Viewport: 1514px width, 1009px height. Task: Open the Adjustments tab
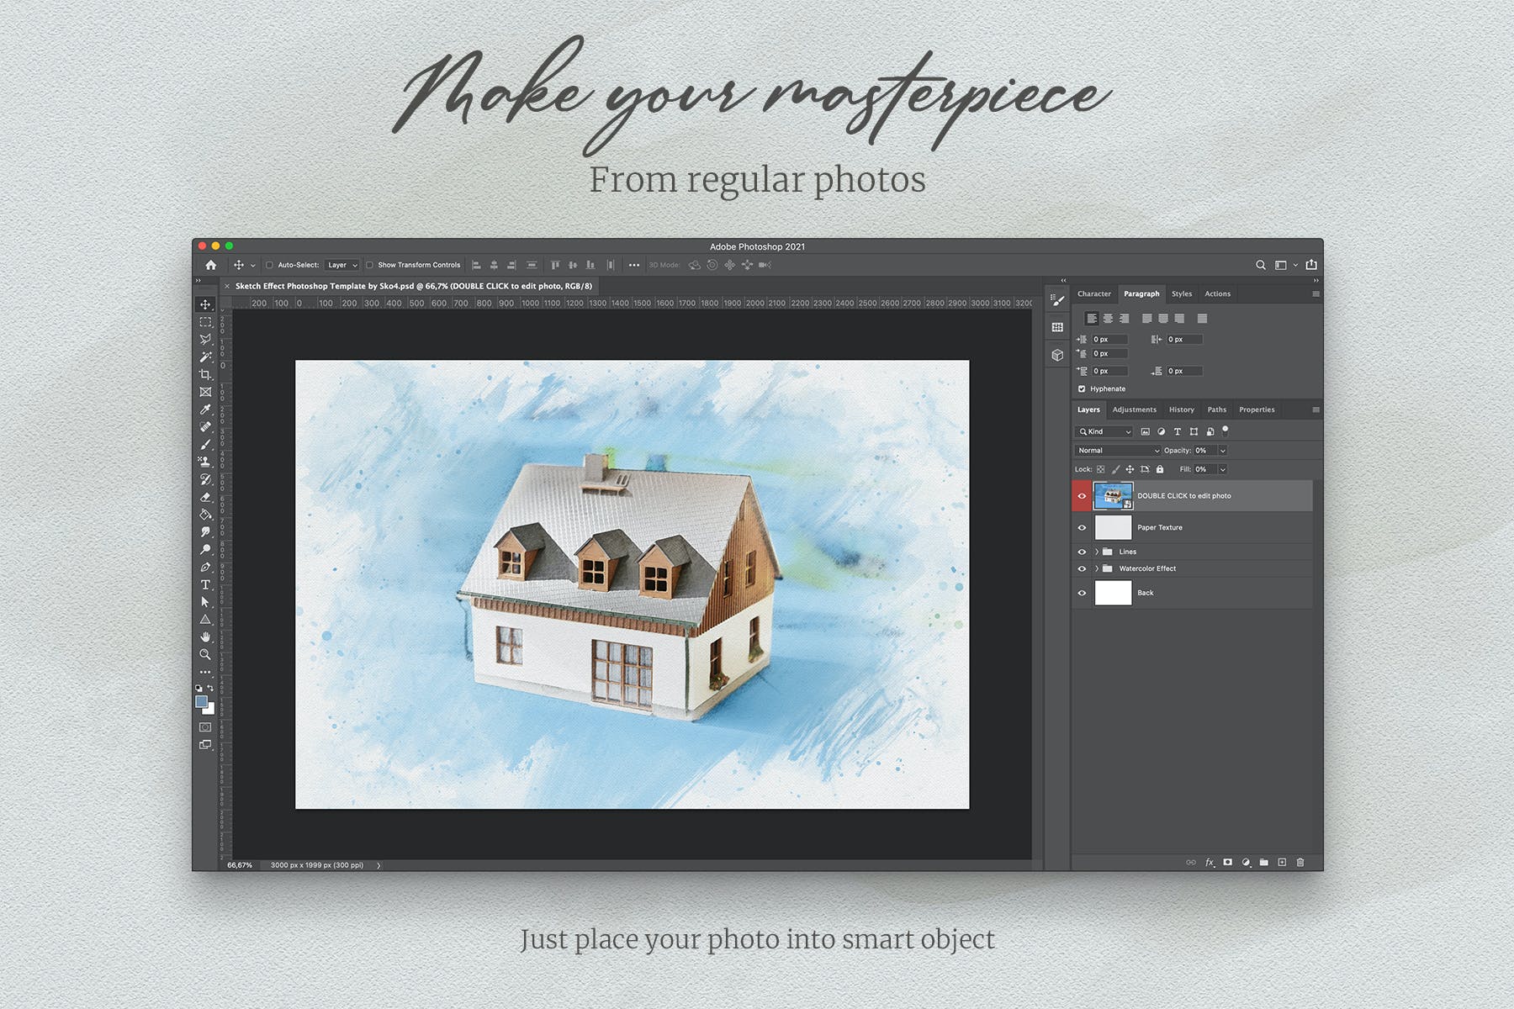(1134, 409)
